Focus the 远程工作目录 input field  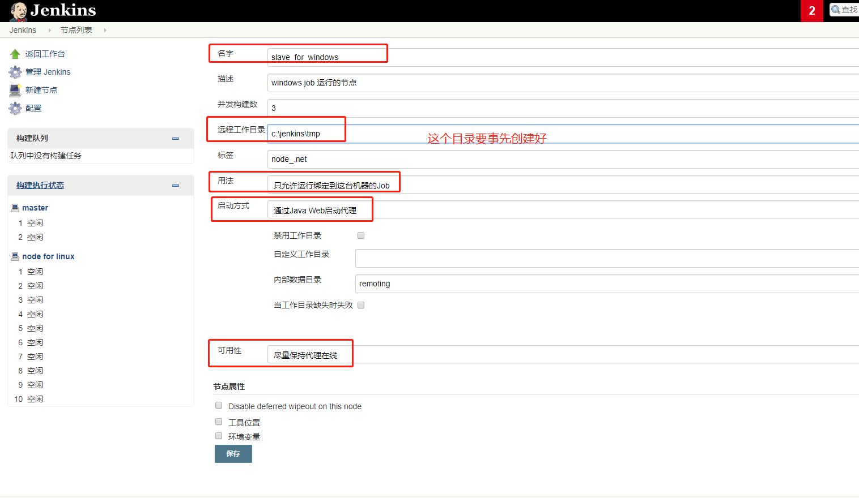click(x=563, y=134)
